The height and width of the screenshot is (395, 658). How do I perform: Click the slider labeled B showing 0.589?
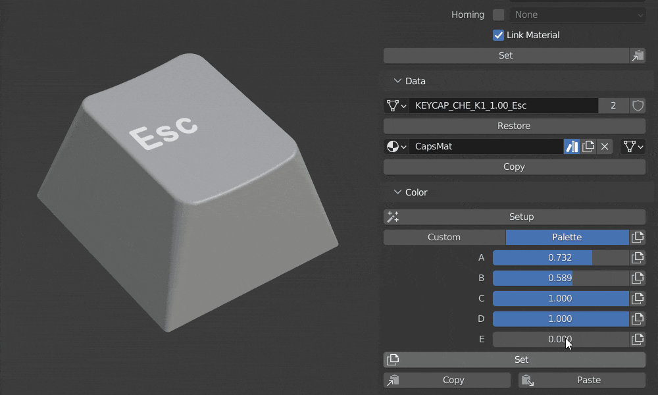(x=559, y=278)
